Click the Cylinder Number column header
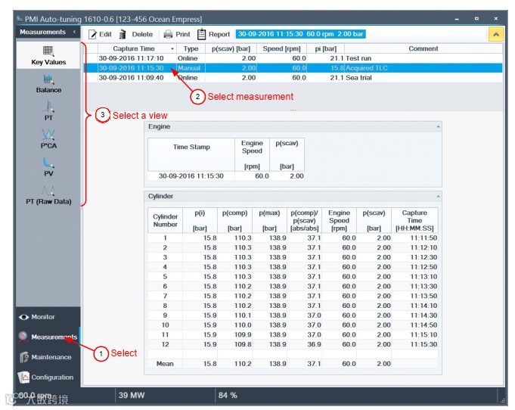Screen dimensions: 515x410 click(x=165, y=220)
